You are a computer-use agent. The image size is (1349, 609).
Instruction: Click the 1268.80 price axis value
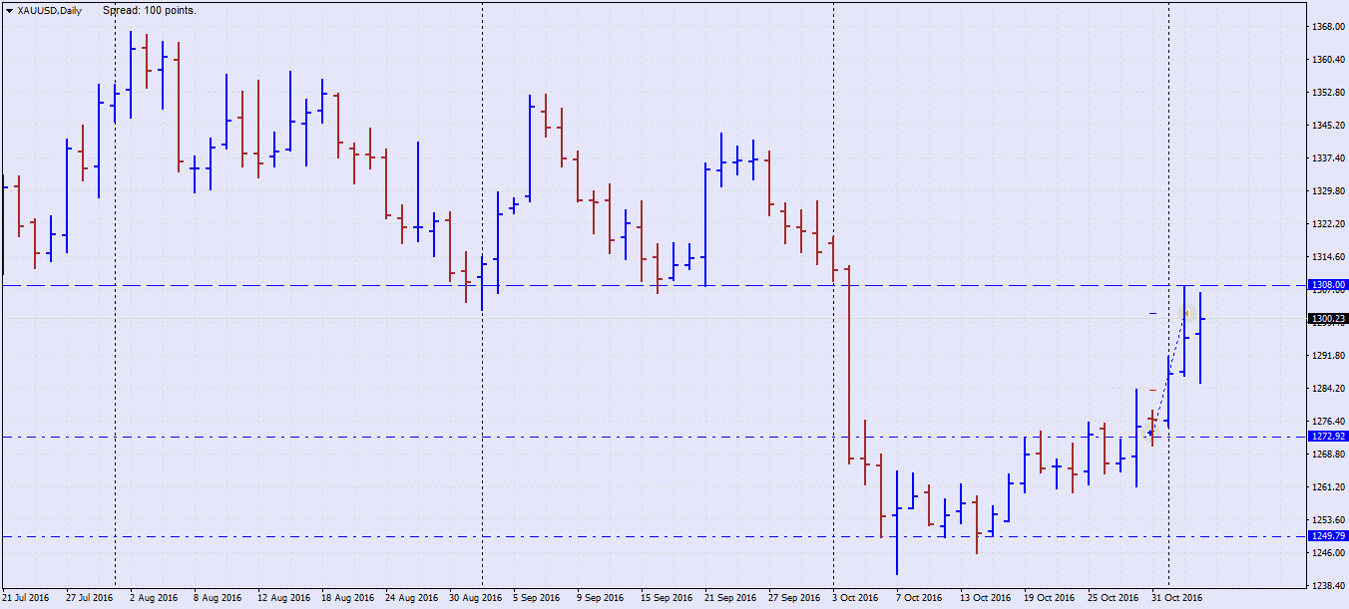(1328, 455)
